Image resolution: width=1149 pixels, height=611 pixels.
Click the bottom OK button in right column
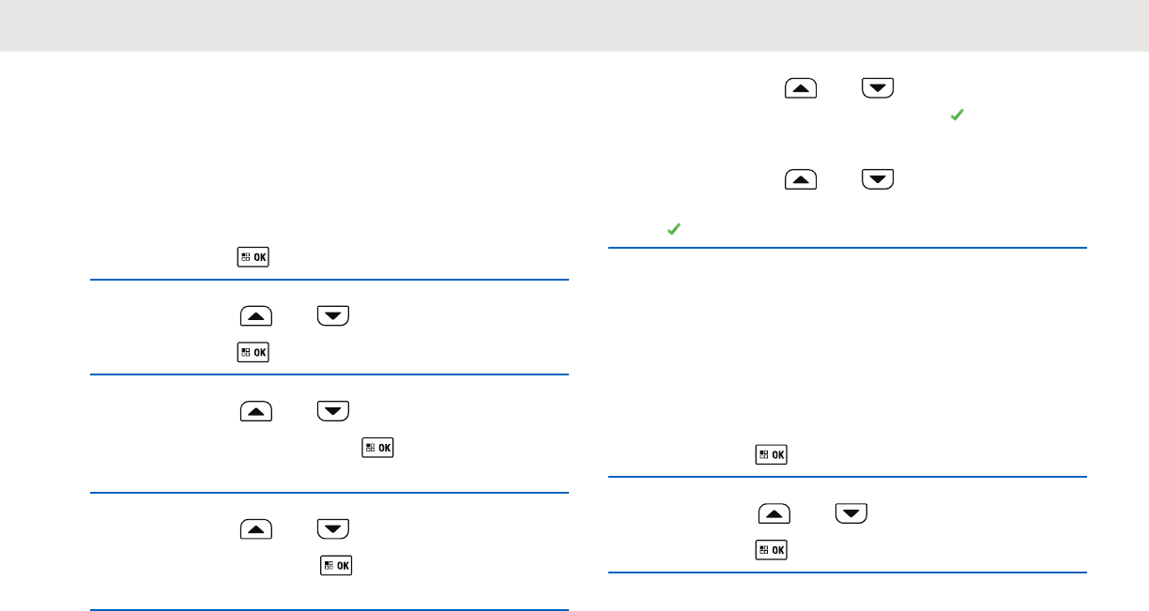771,550
